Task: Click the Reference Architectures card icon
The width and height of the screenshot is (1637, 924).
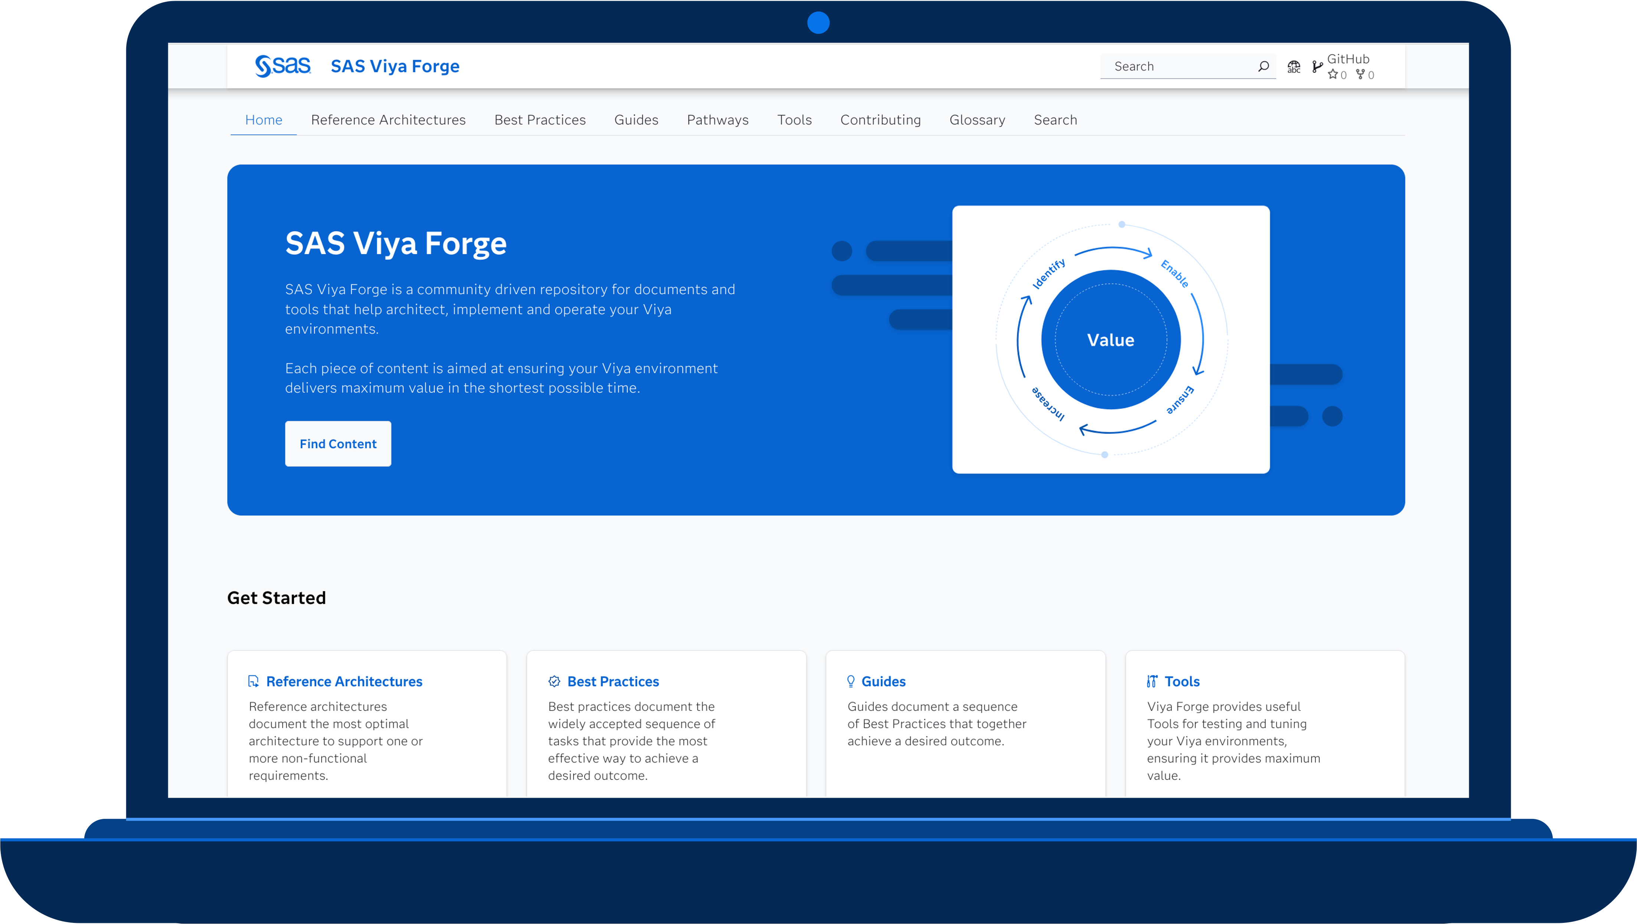Action: point(254,681)
